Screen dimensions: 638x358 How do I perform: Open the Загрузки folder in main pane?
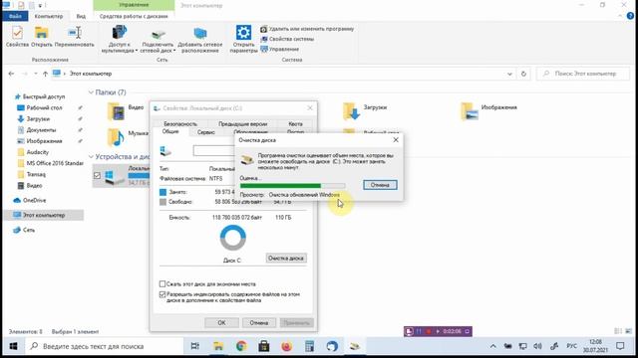(351, 110)
